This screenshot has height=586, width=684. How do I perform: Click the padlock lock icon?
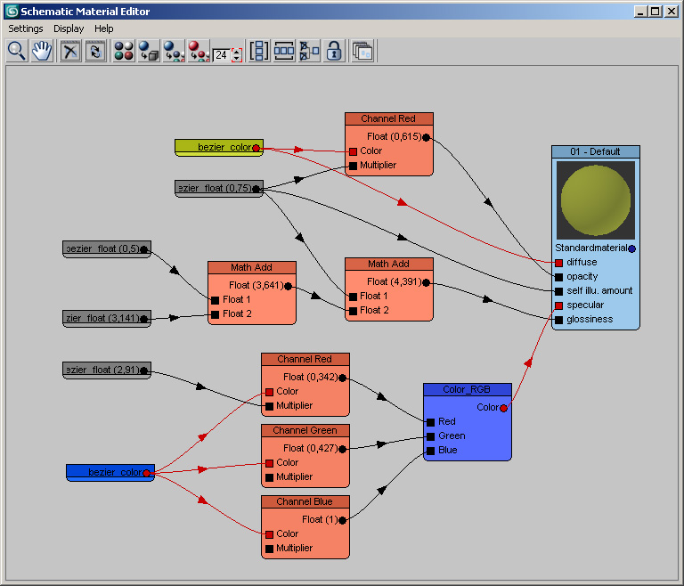pyautogui.click(x=334, y=51)
